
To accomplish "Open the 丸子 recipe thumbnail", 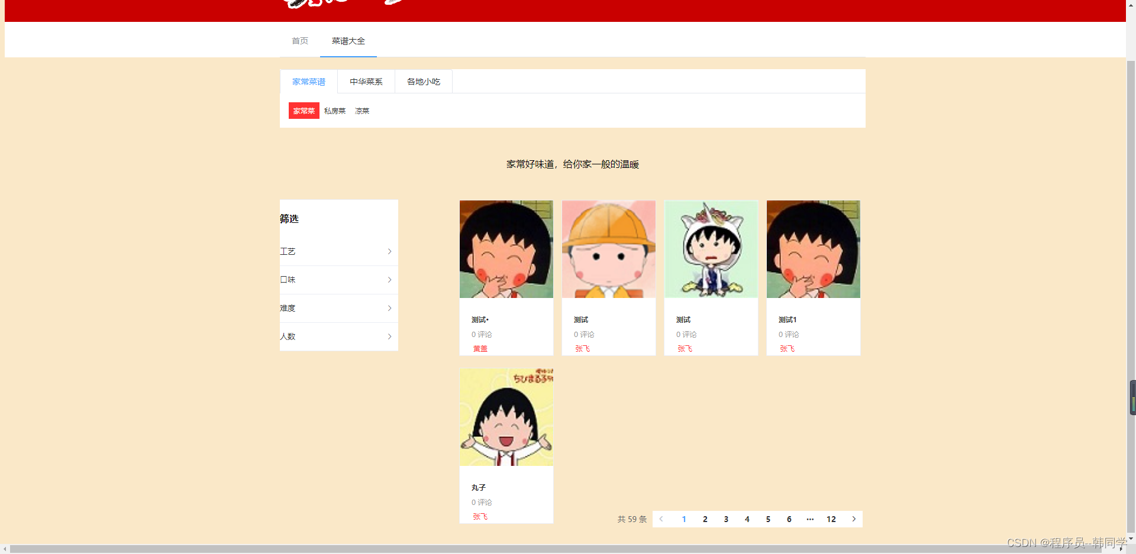I will [x=506, y=417].
